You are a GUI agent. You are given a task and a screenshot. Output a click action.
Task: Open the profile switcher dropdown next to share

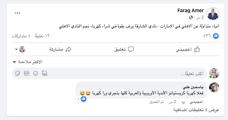click(20, 49)
